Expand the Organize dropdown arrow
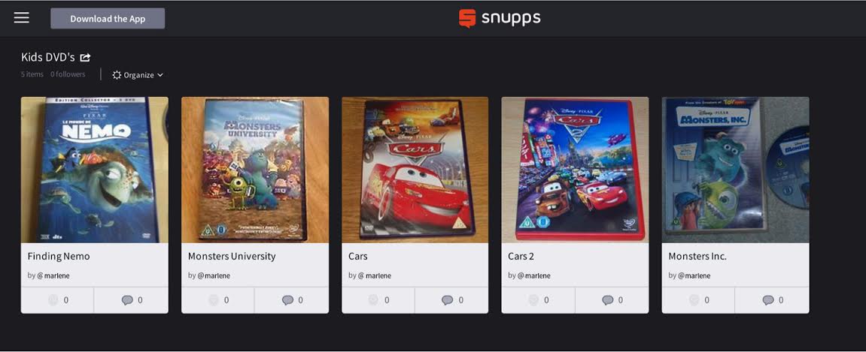Image resolution: width=866 pixels, height=352 pixels. (x=160, y=75)
